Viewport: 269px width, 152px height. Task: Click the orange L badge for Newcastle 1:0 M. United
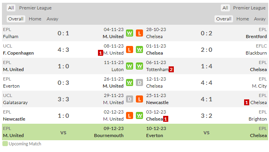130,115
